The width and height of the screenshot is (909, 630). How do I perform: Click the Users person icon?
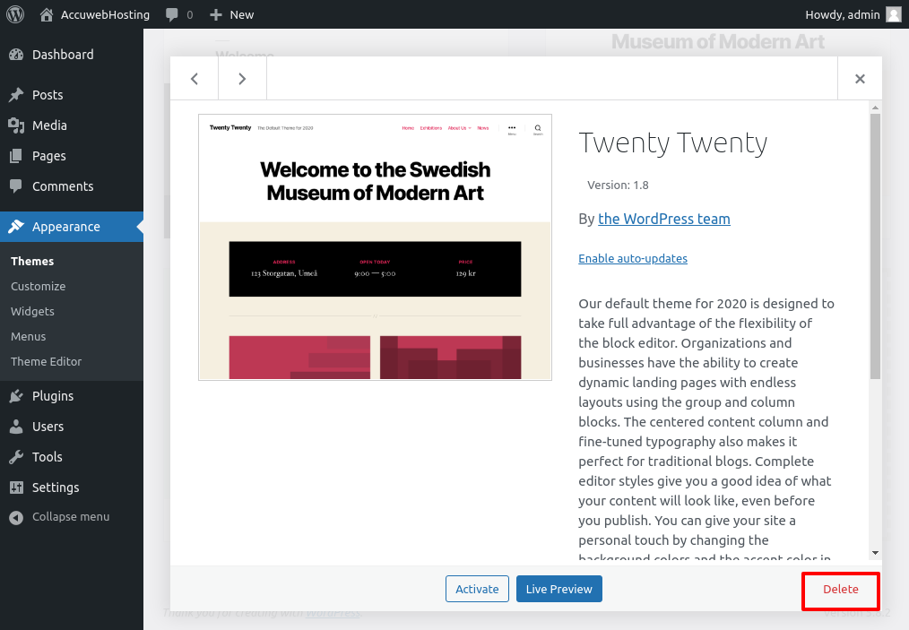pyautogui.click(x=16, y=427)
